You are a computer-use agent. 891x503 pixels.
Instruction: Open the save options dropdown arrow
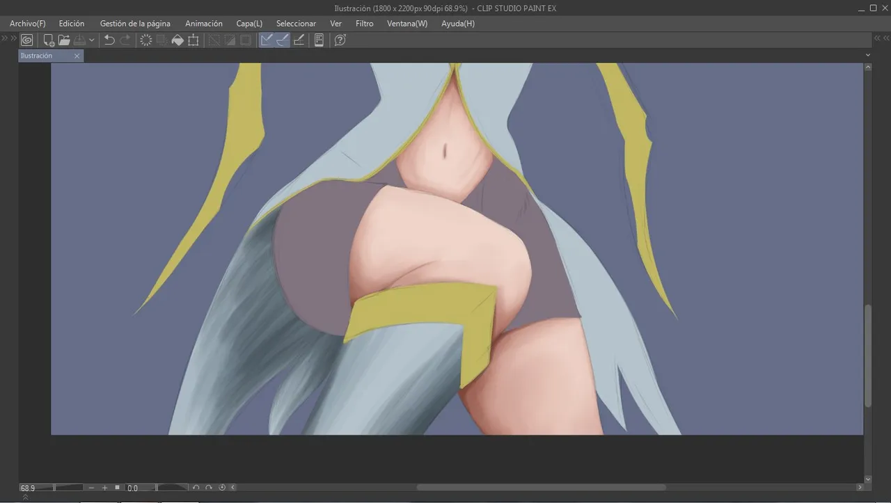click(91, 40)
